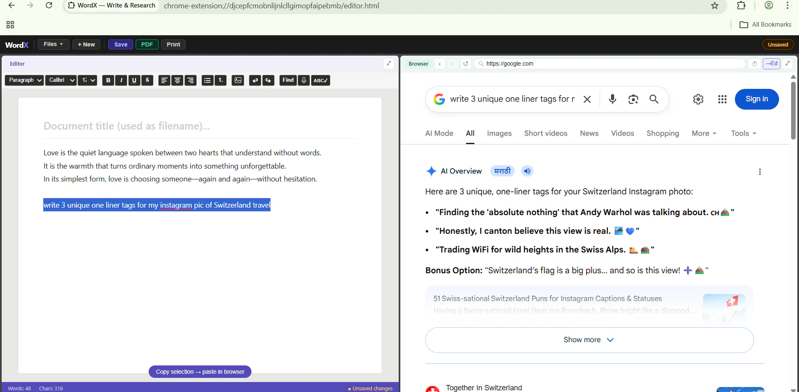Bookmark this page with the star icon
Viewport: 799px width, 392px height.
(x=715, y=5)
